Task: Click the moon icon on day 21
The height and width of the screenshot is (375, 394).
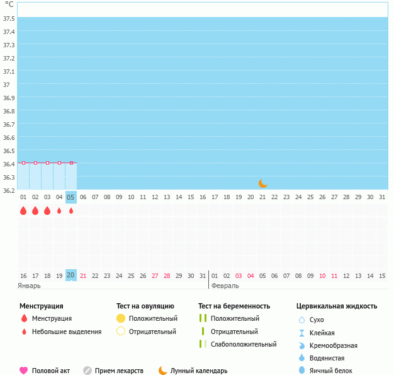Action: coord(263,183)
